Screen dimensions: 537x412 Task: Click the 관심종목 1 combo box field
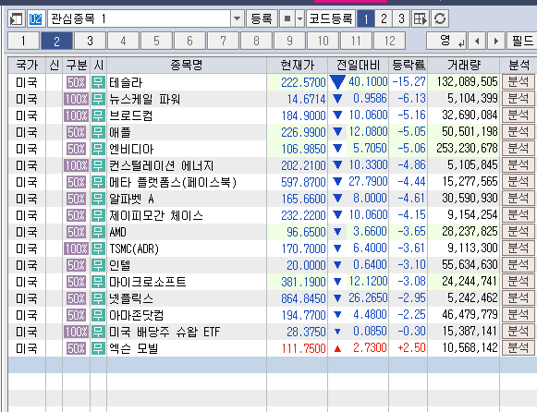(x=139, y=18)
